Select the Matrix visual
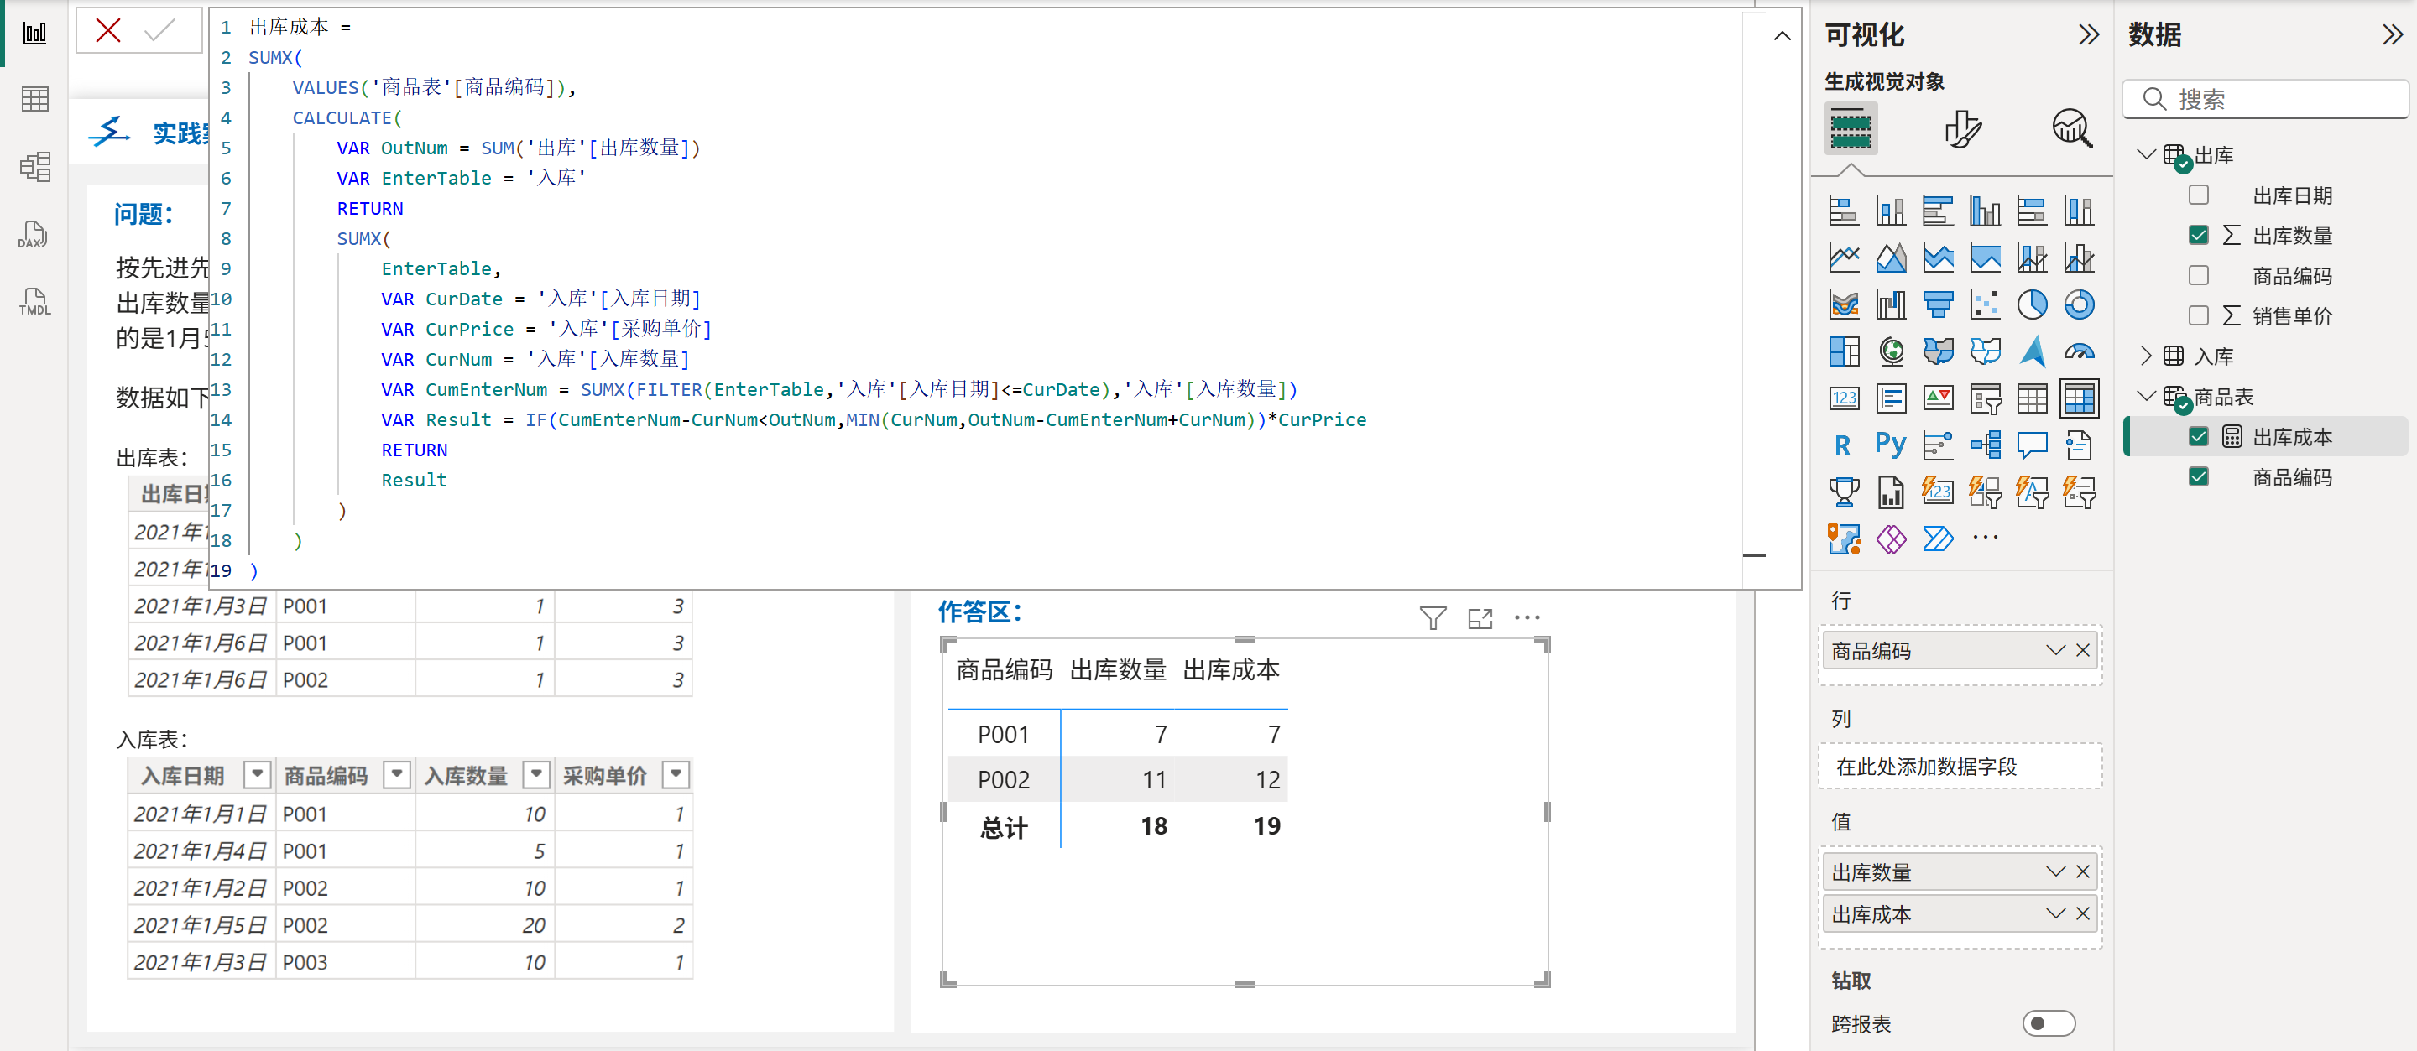Screen dimensions: 2417x1051 point(2078,398)
